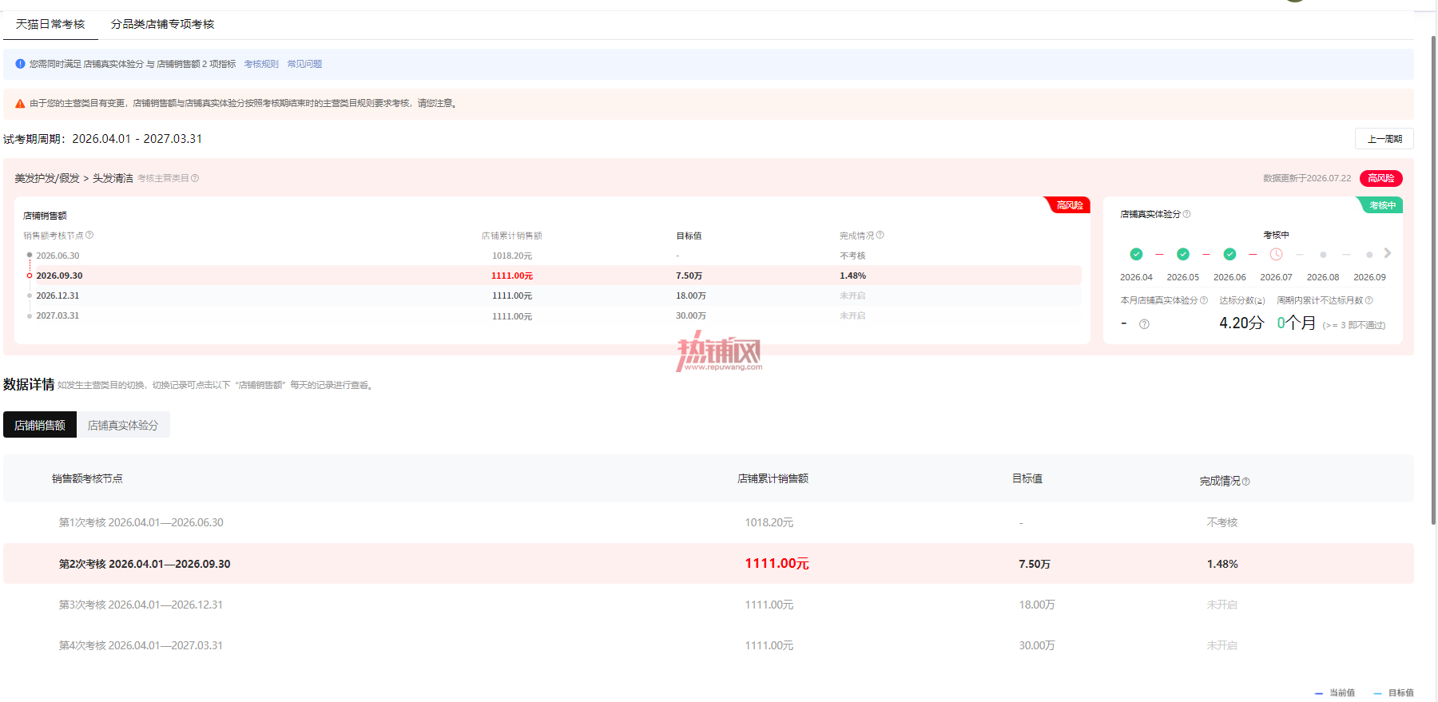Click the clock icon for 2026.07
The image size is (1438, 702).
(x=1276, y=254)
